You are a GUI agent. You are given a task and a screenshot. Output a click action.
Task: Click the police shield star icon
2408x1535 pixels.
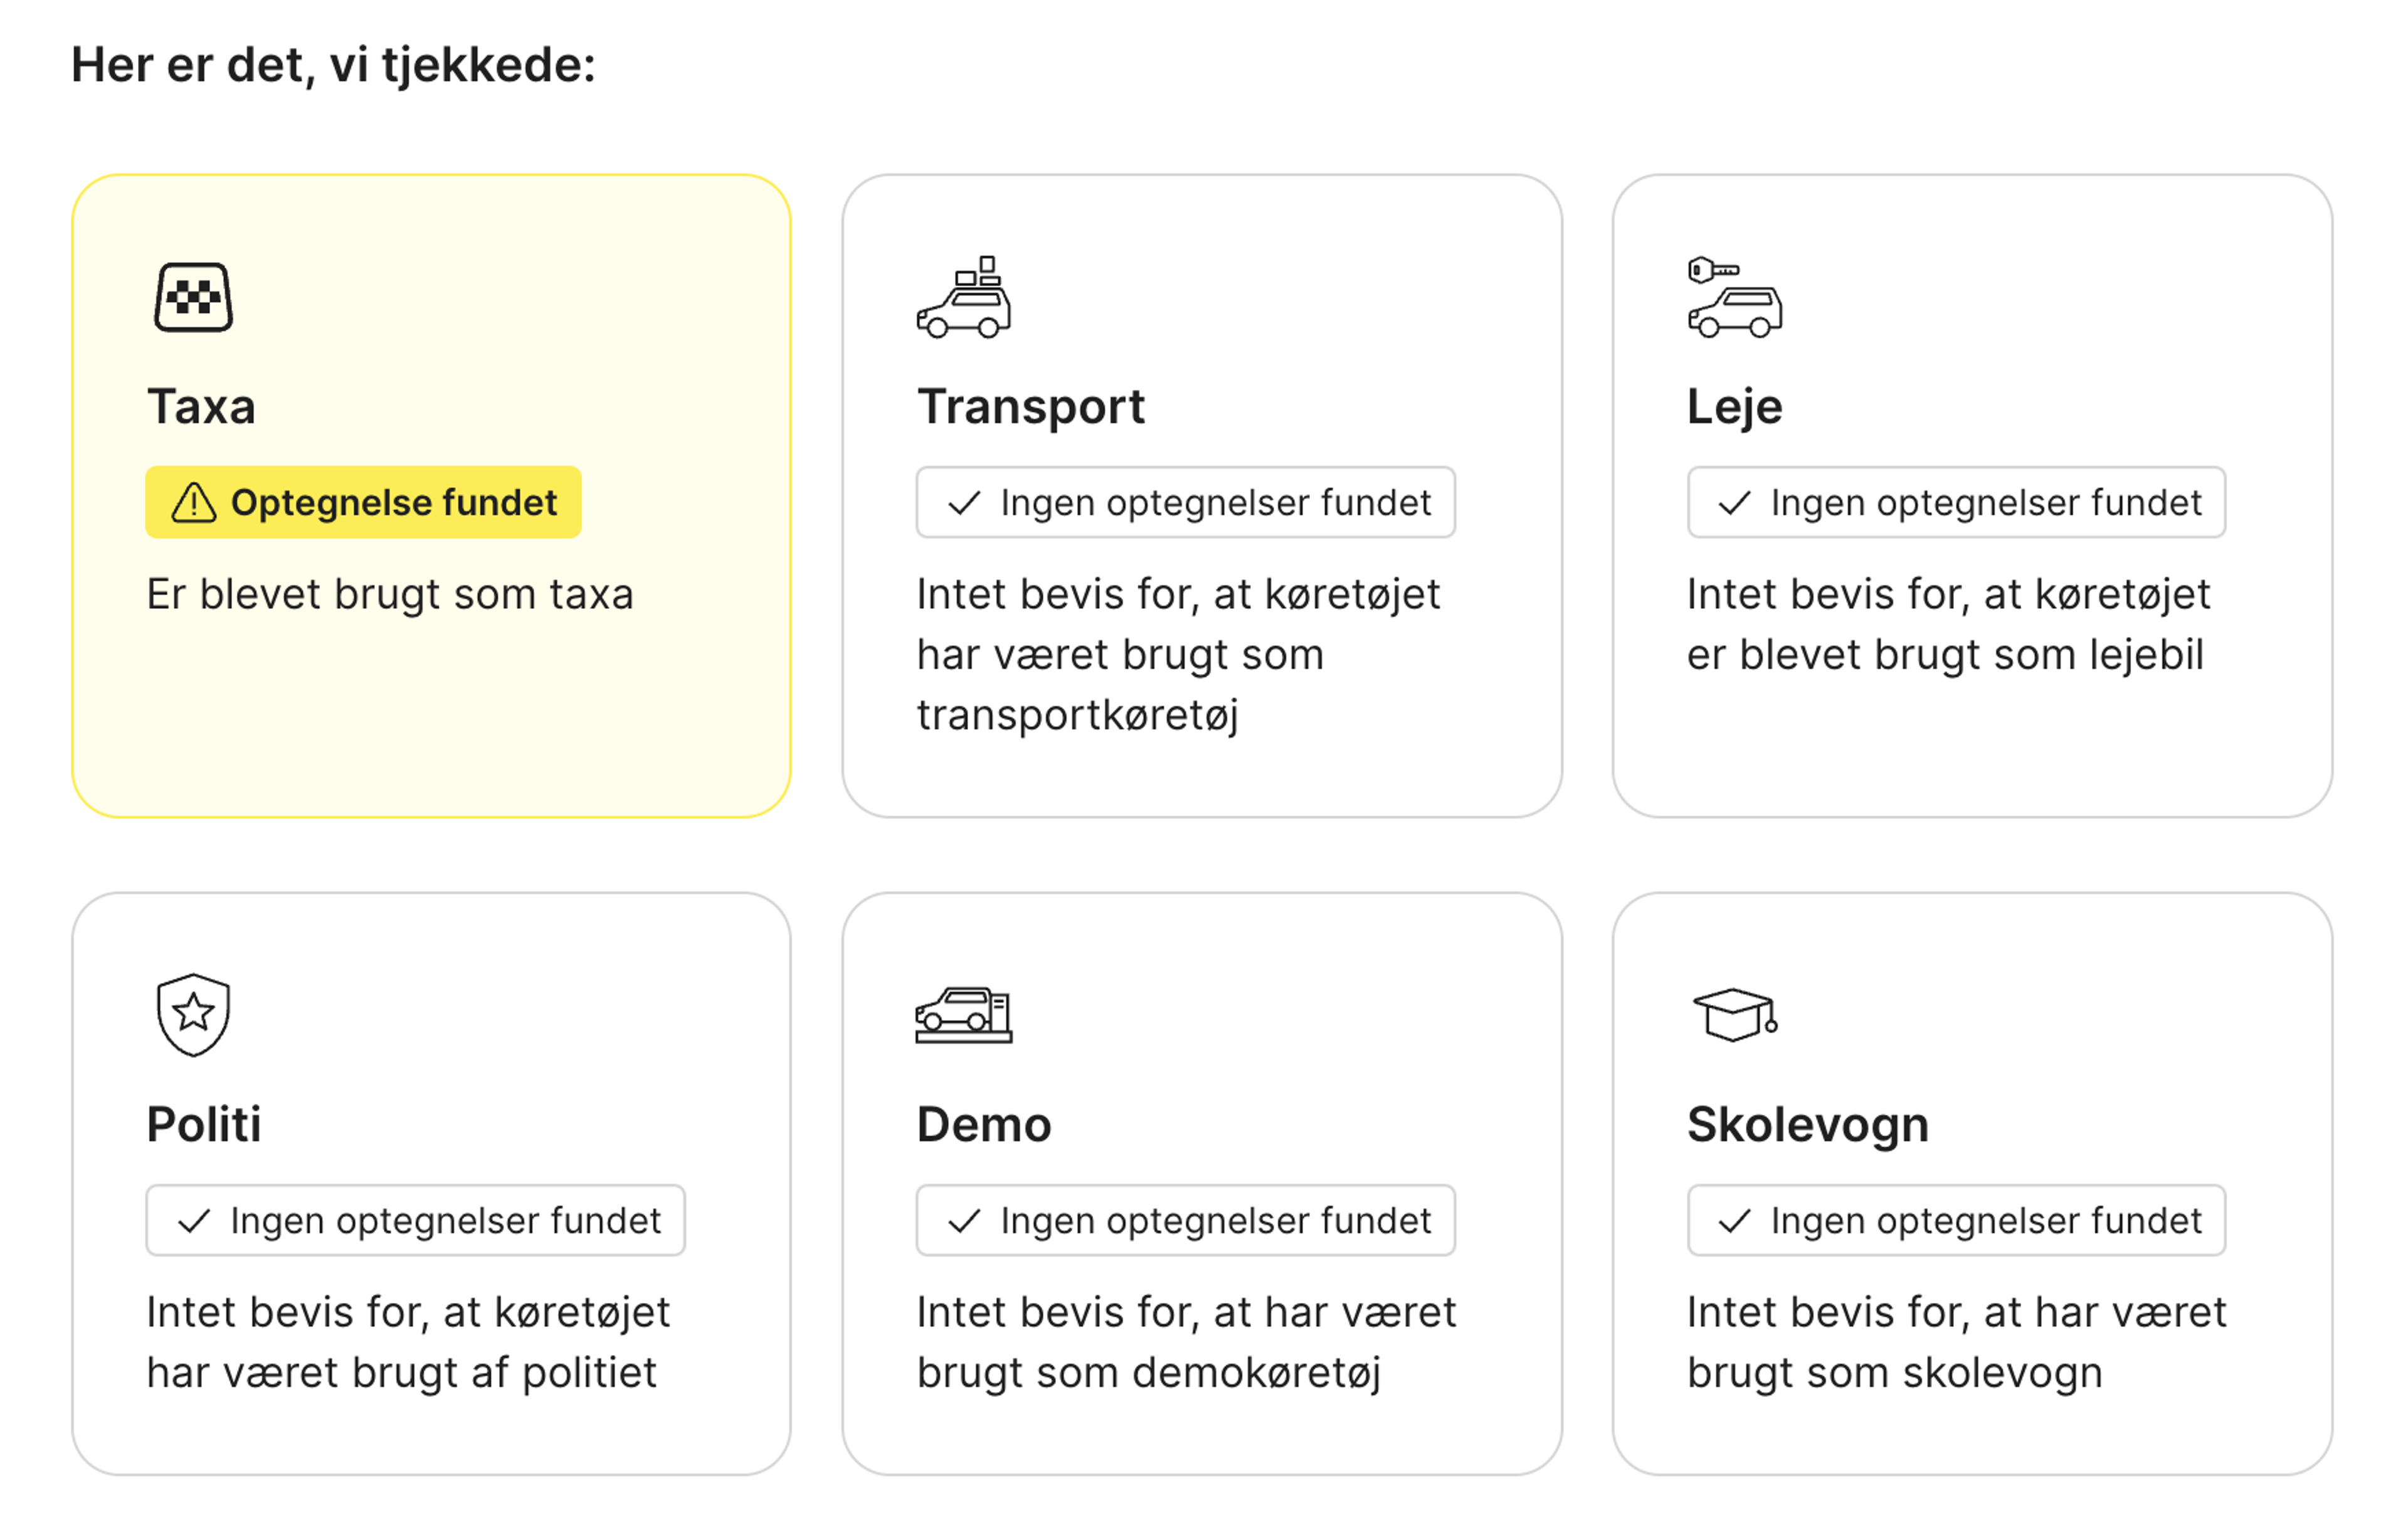[194, 1016]
